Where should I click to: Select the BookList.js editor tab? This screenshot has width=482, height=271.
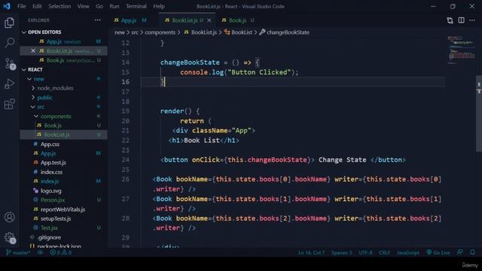click(x=185, y=20)
